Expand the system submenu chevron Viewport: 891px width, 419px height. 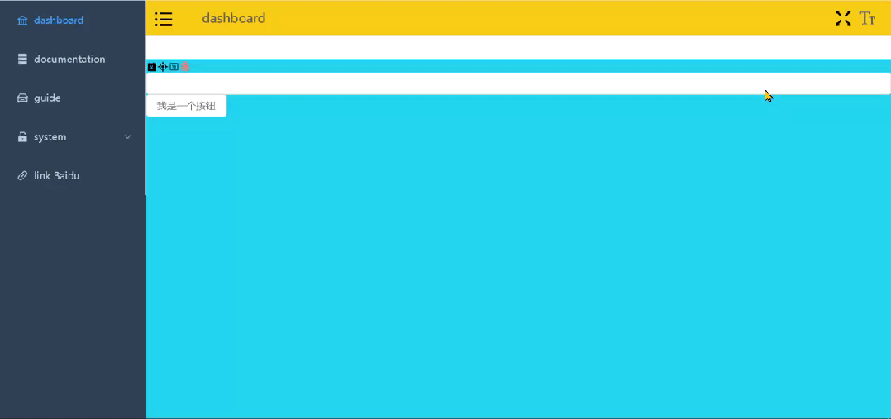tap(127, 137)
